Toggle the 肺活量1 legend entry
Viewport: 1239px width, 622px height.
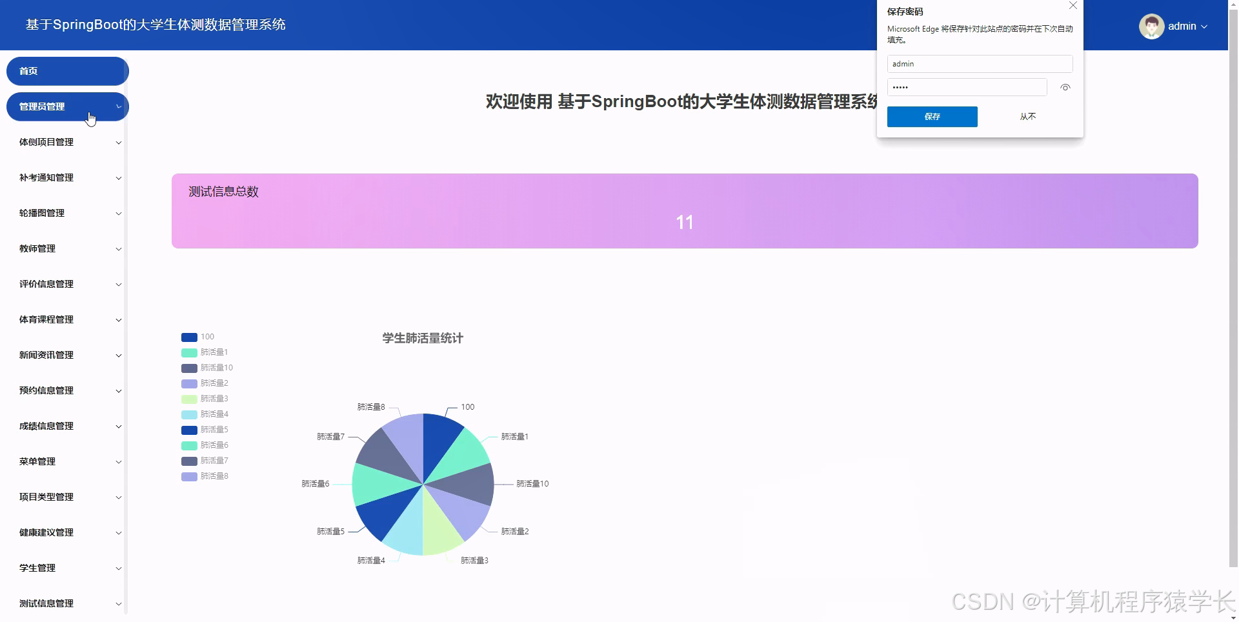(214, 352)
